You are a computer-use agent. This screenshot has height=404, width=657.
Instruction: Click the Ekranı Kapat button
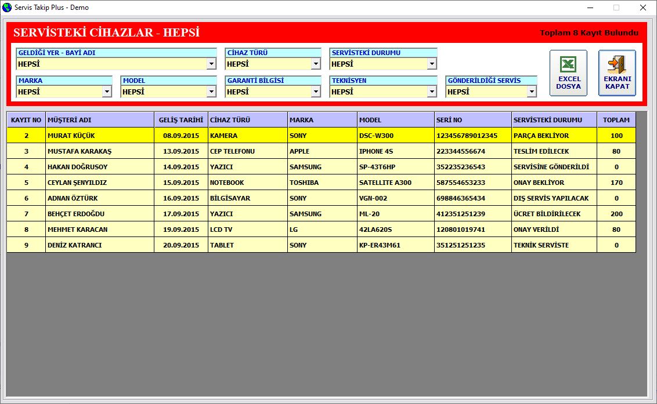point(617,73)
